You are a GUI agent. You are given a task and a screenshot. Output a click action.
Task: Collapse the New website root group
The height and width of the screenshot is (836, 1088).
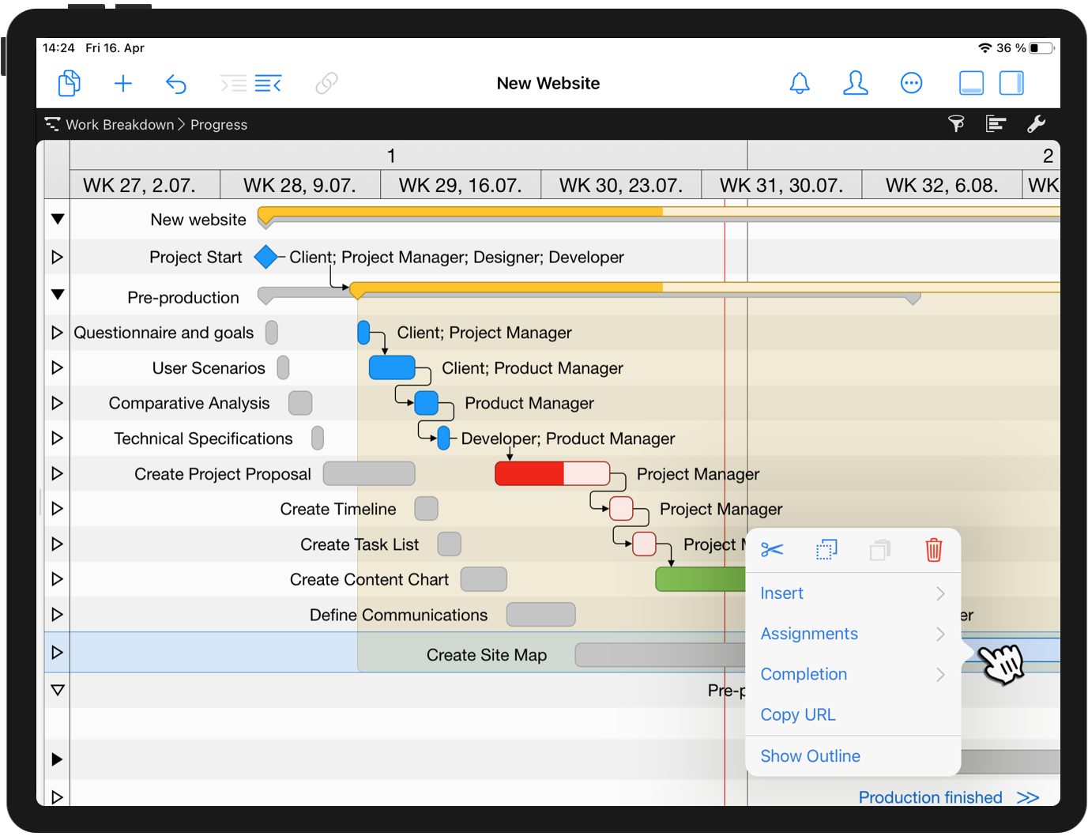click(58, 220)
